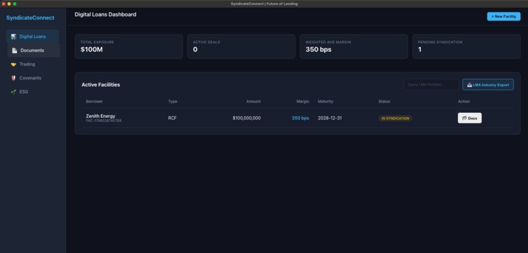The image size is (528, 253).
Task: Click the Maturity column header
Action: point(326,102)
